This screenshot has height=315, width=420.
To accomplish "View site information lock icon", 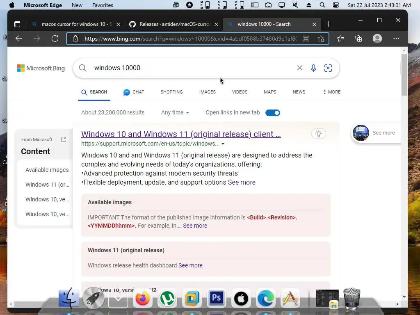I will tap(75, 39).
